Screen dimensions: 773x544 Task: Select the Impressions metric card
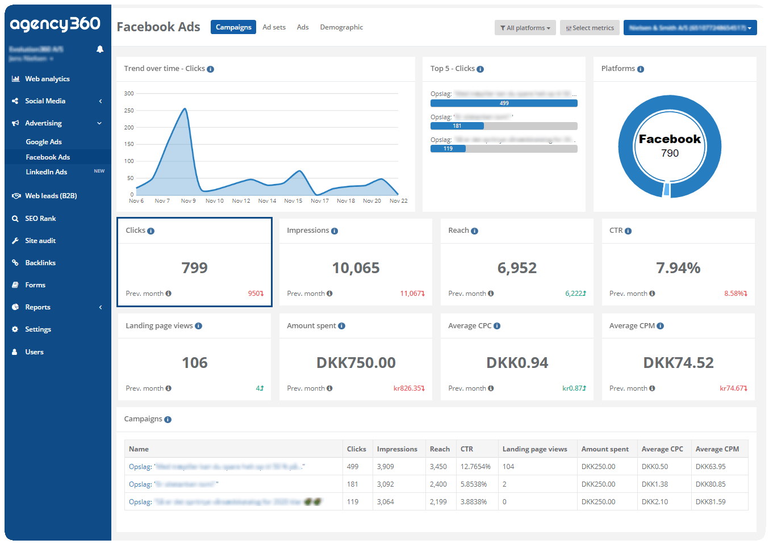click(356, 262)
